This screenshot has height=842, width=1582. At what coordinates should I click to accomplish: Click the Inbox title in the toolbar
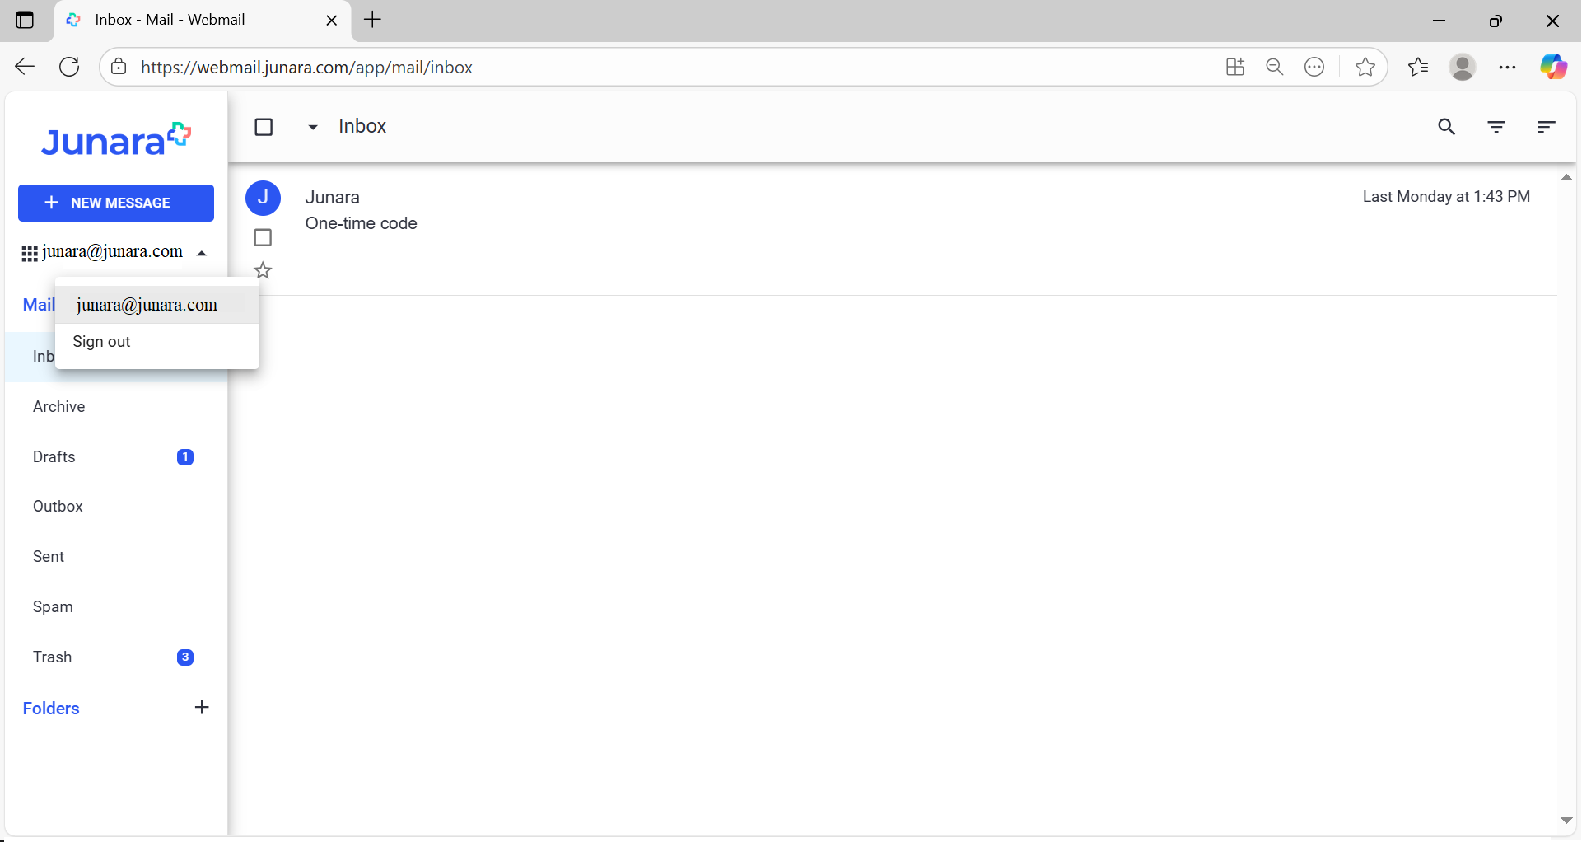pyautogui.click(x=362, y=126)
